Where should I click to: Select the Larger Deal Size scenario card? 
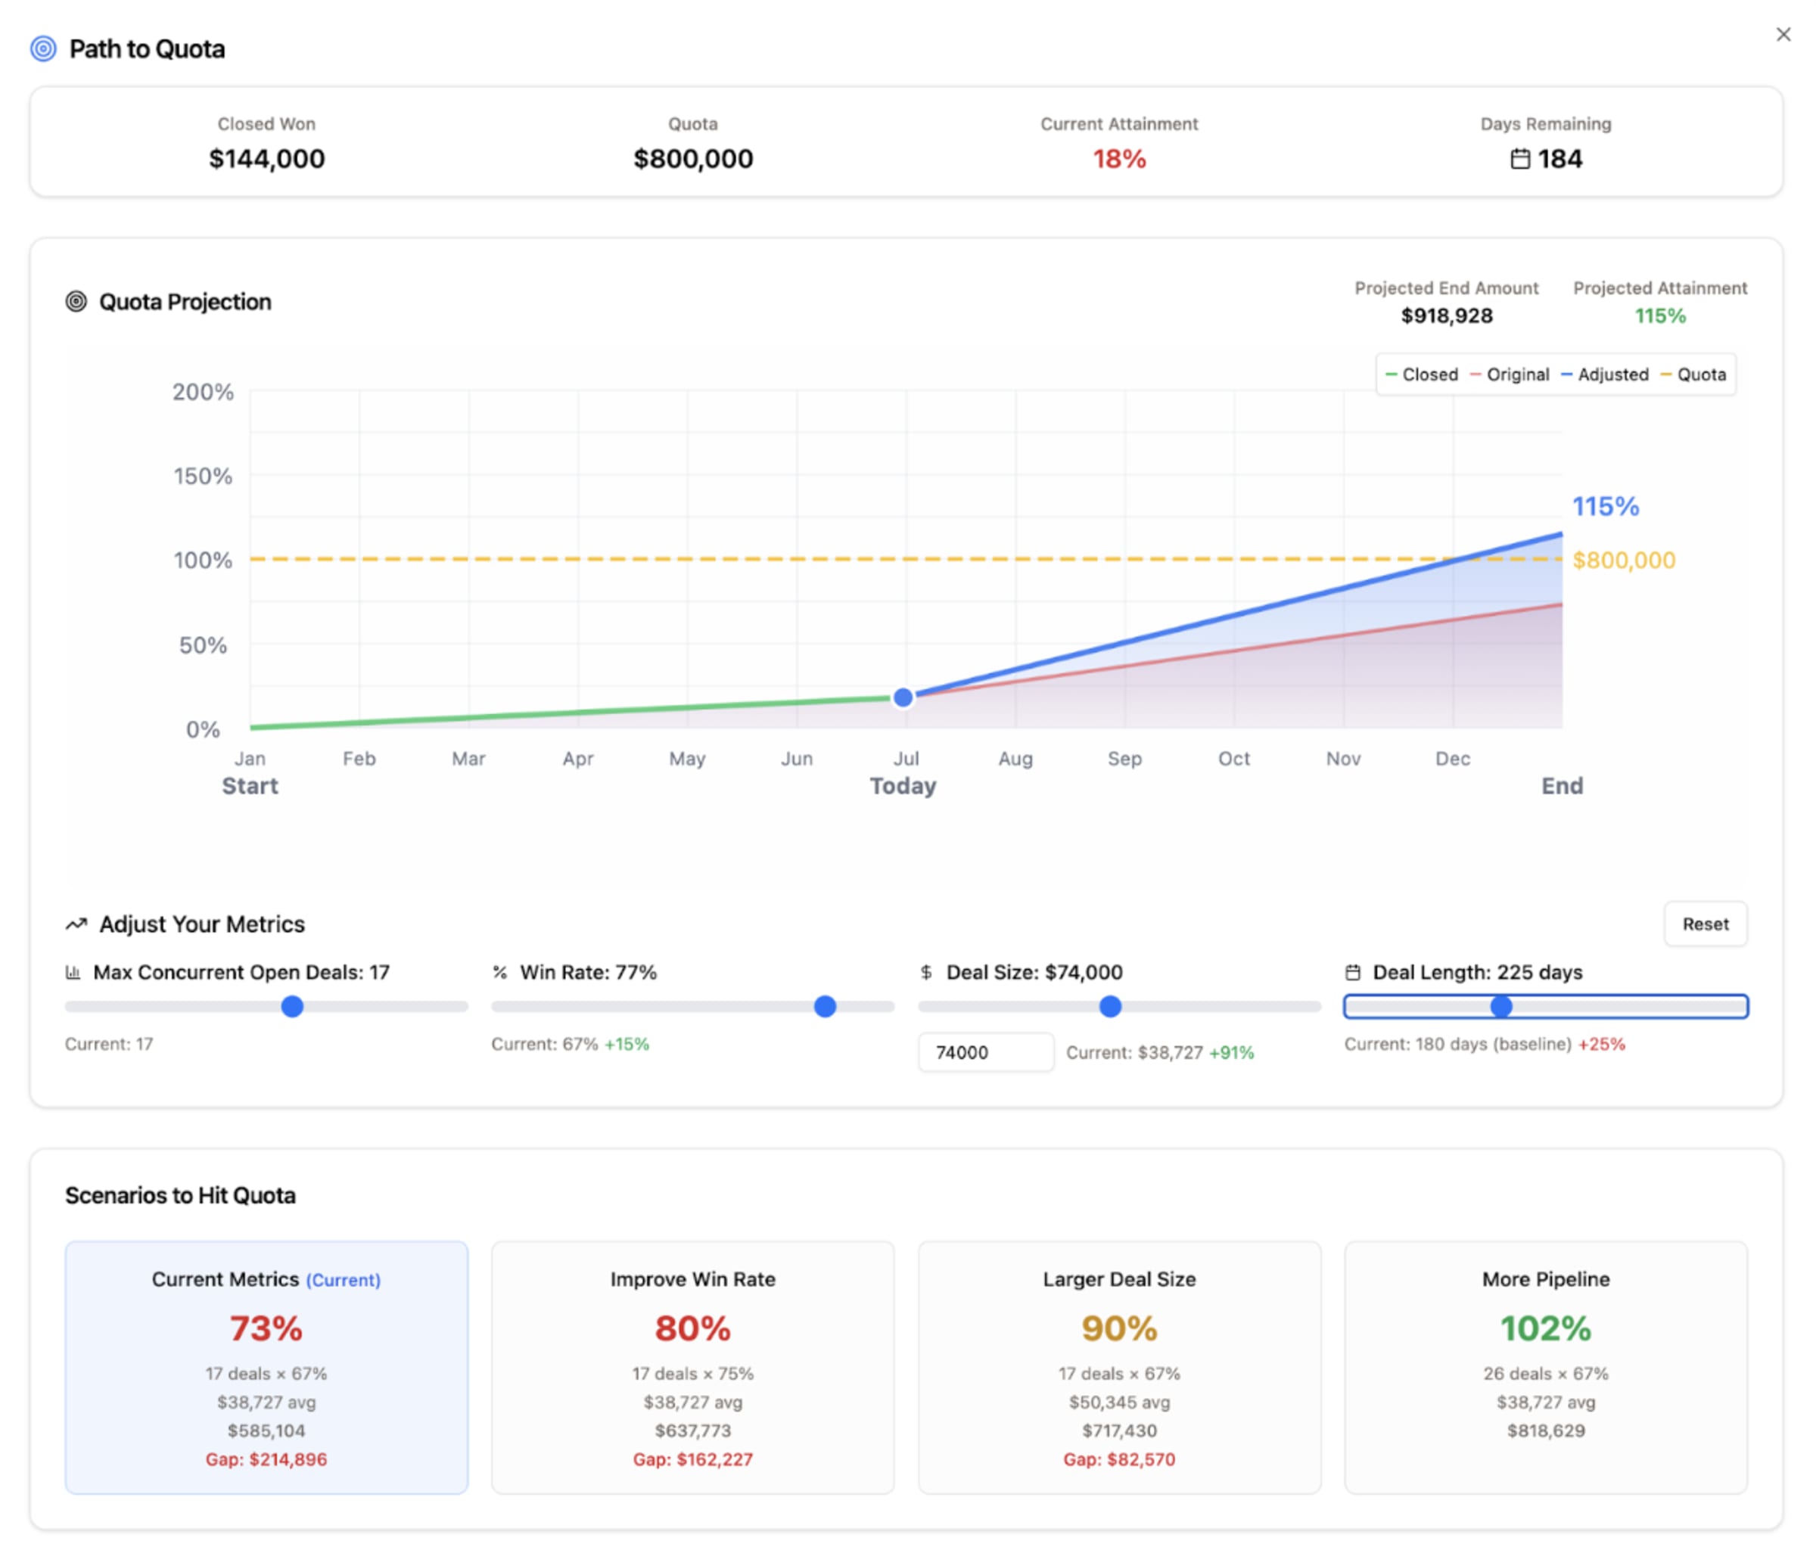pos(1119,1366)
